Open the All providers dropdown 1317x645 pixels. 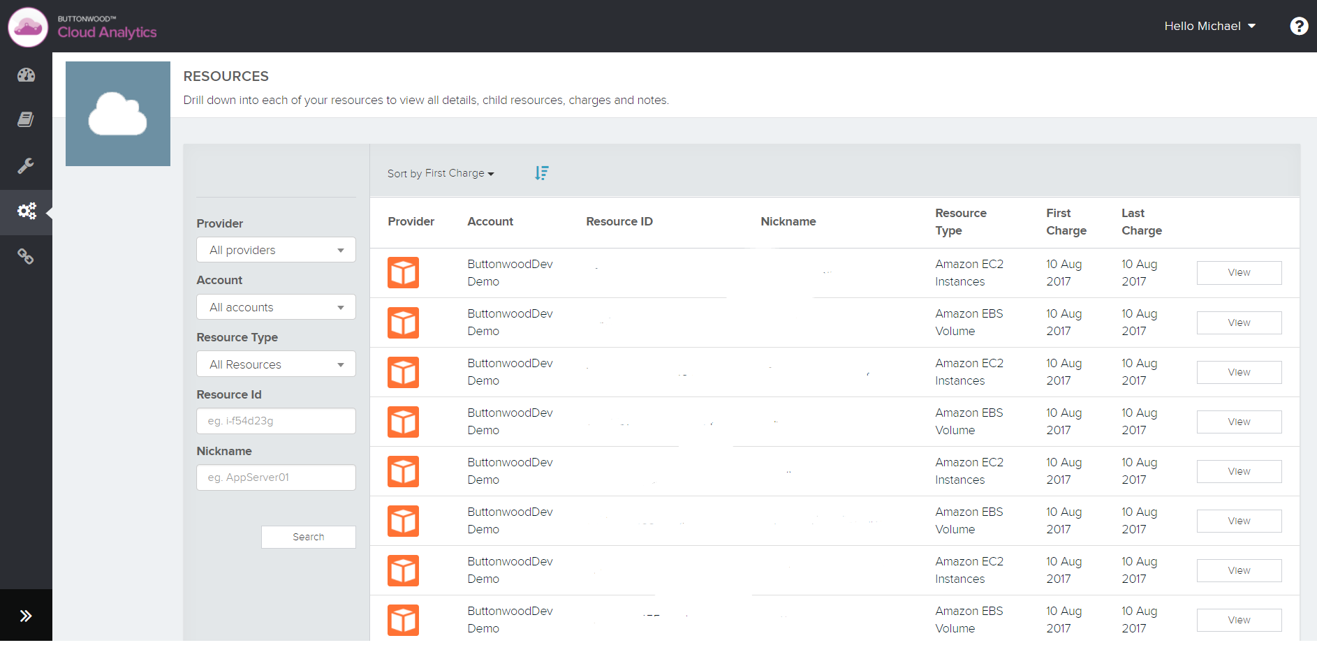[x=276, y=250]
